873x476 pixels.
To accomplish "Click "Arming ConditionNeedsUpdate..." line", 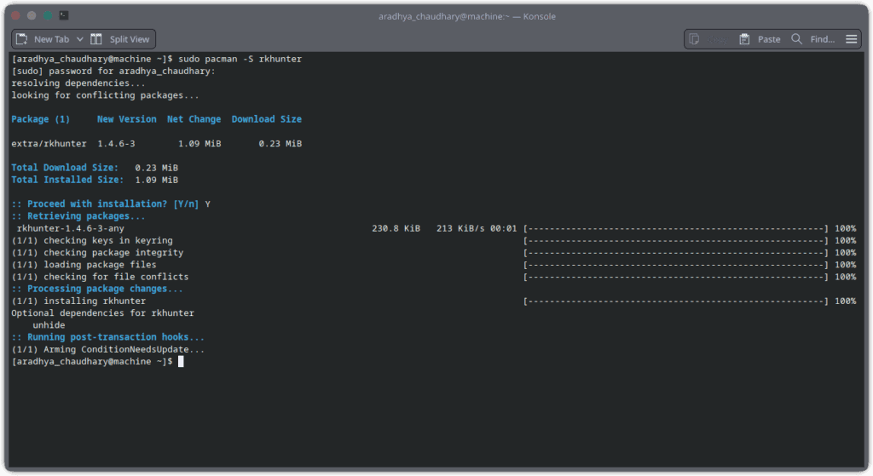I will 124,350.
